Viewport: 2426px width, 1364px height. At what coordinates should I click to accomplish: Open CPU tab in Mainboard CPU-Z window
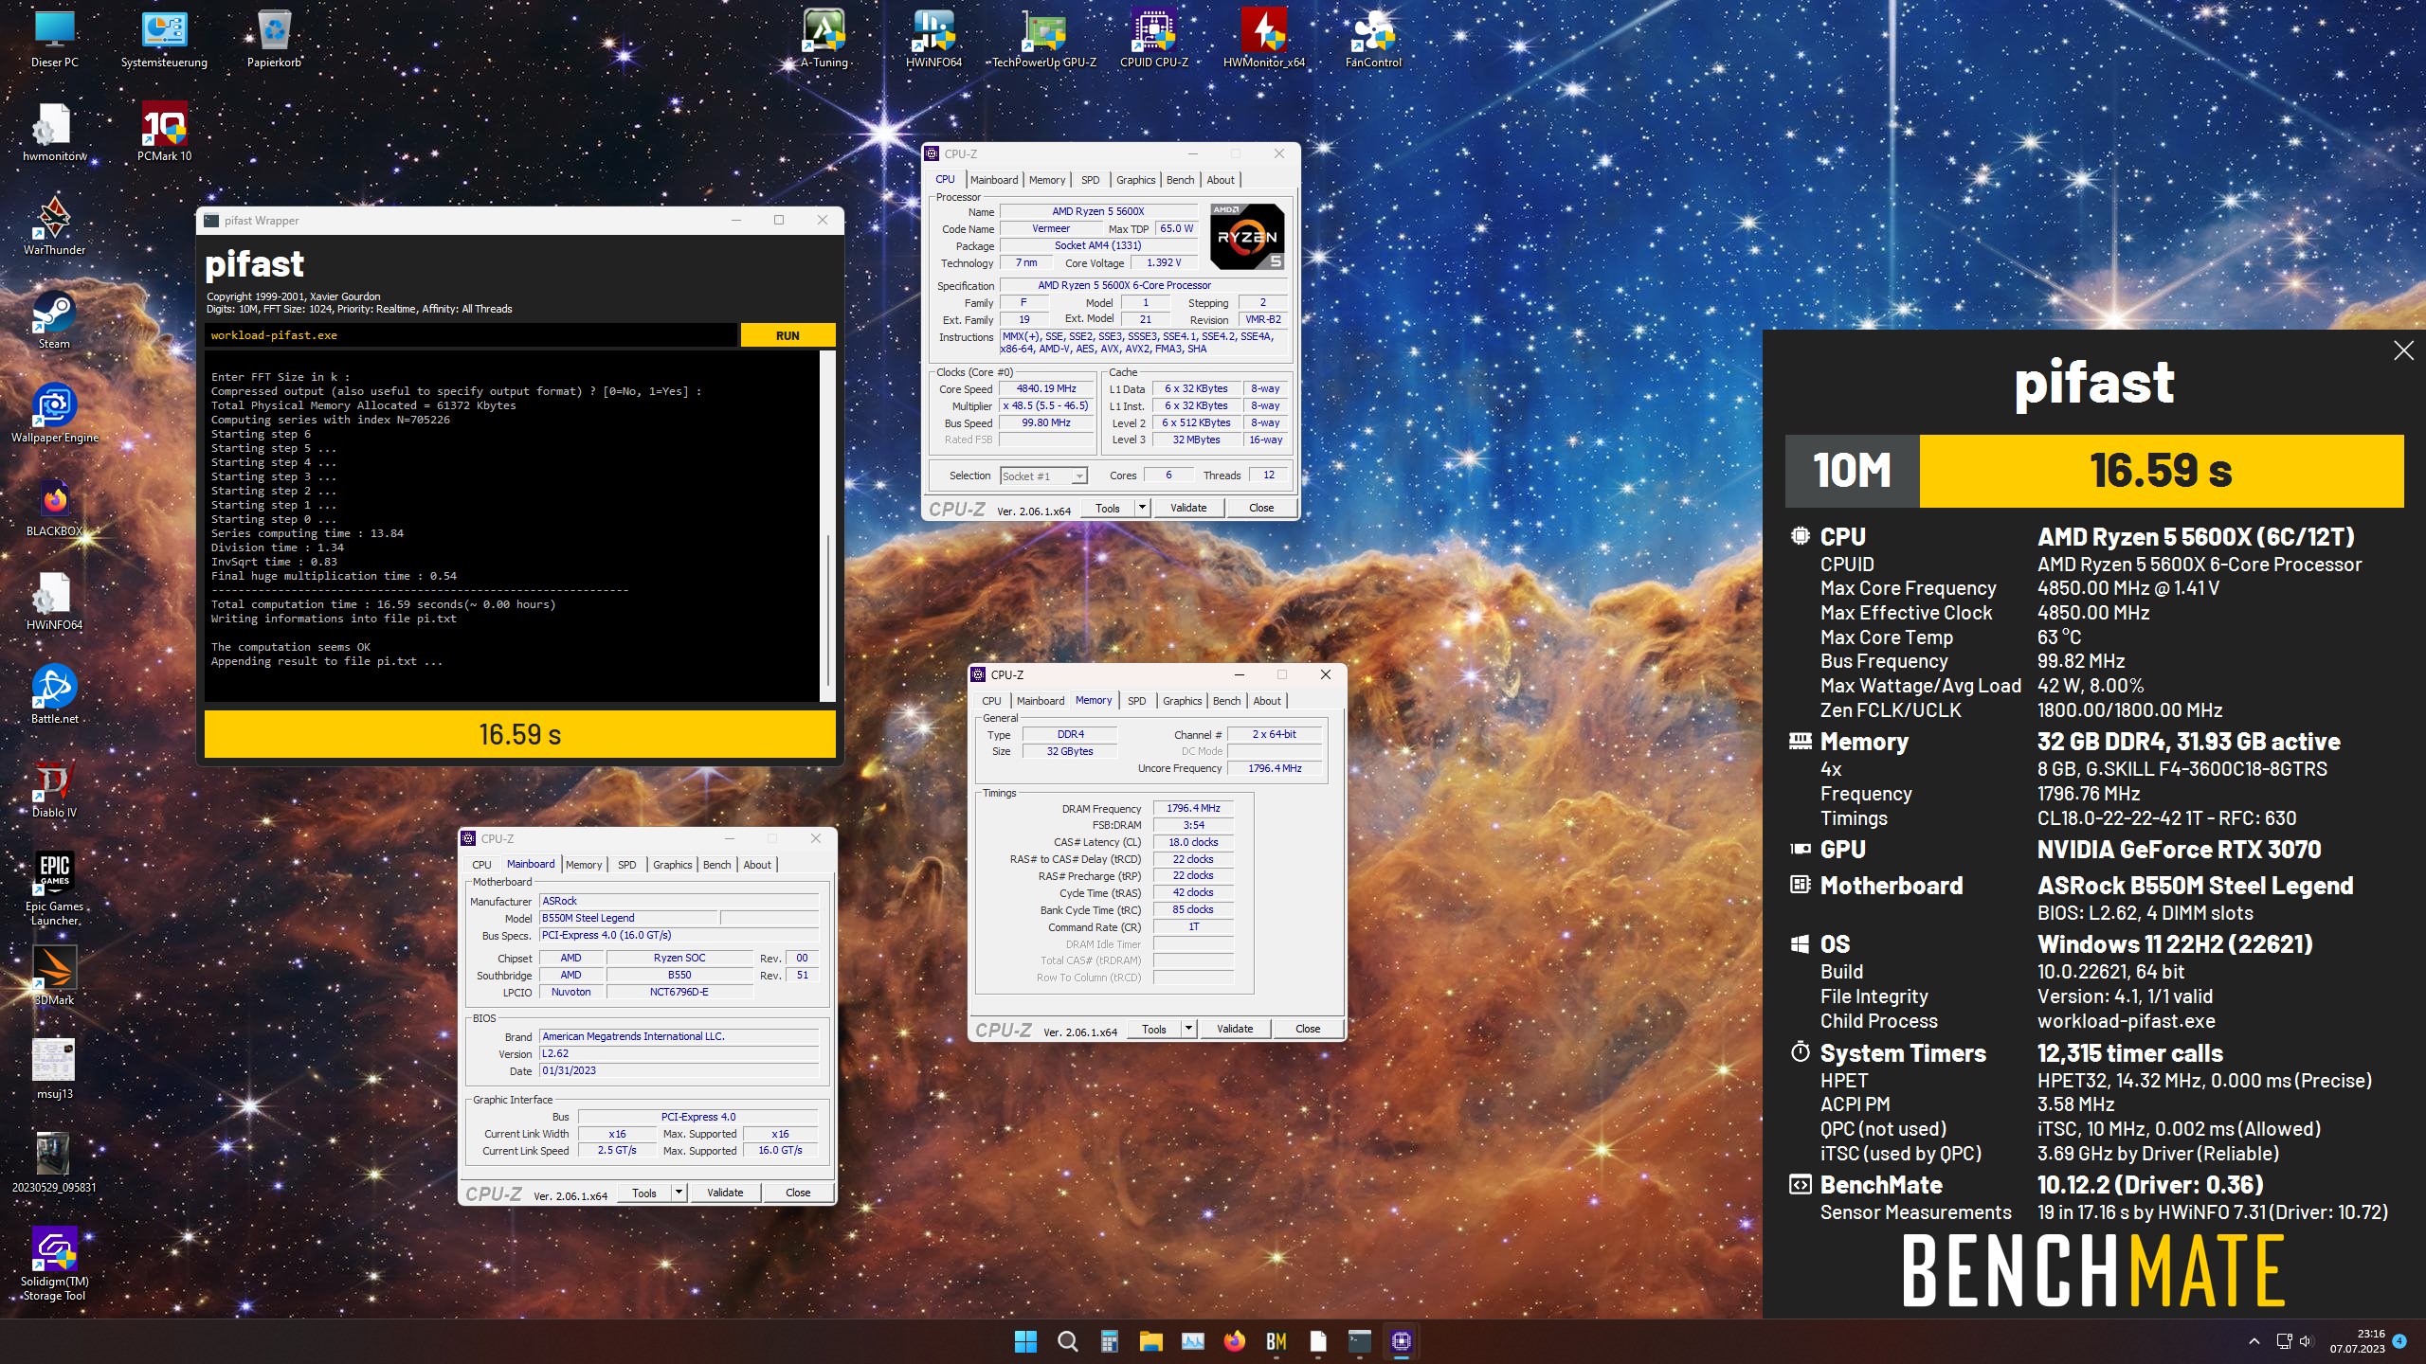pos(481,865)
